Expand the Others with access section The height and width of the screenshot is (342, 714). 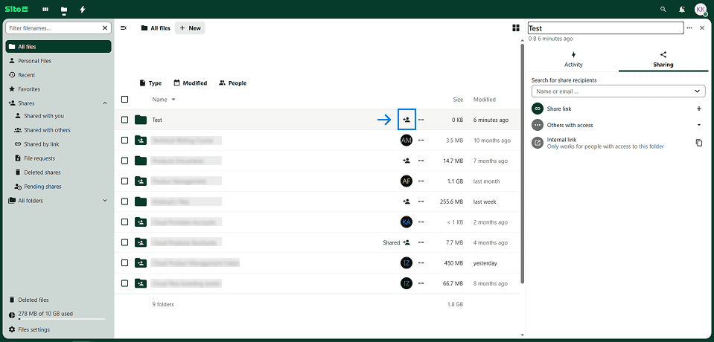[698, 125]
